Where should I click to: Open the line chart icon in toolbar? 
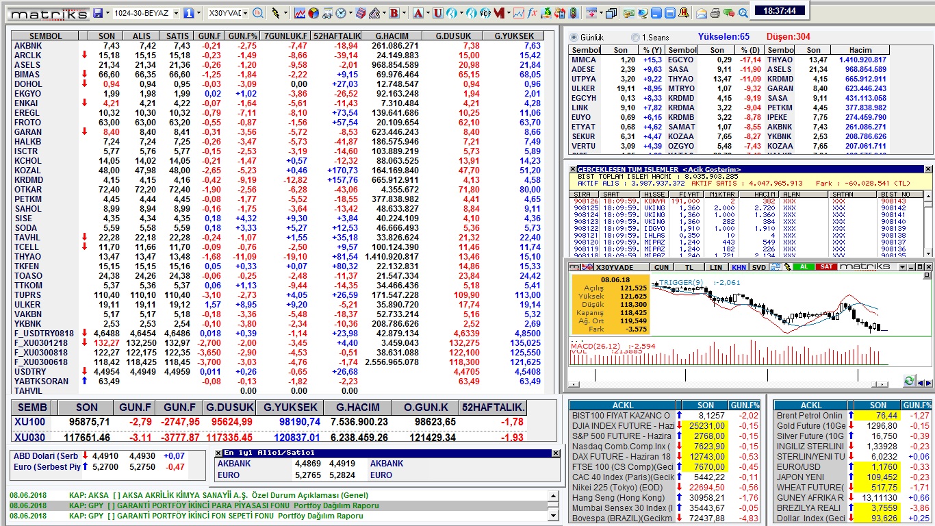tap(300, 13)
